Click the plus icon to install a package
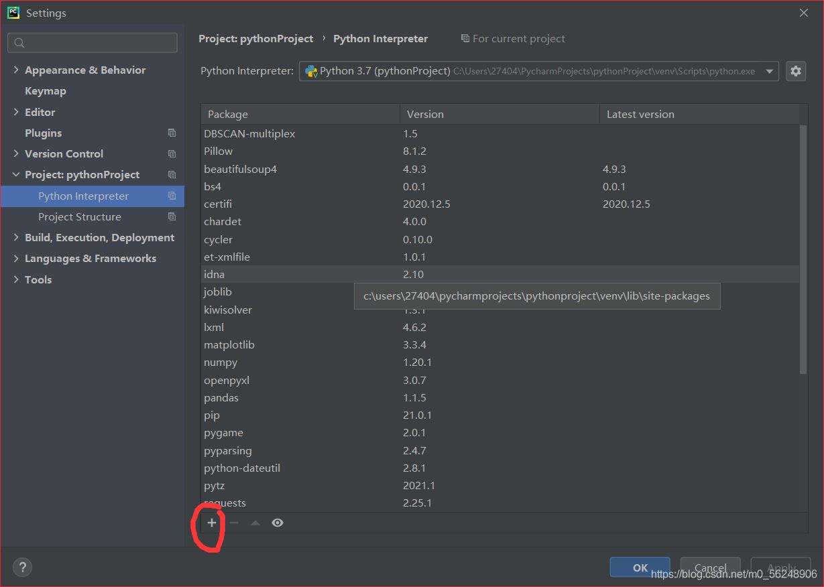The height and width of the screenshot is (587, 824). pyautogui.click(x=212, y=523)
